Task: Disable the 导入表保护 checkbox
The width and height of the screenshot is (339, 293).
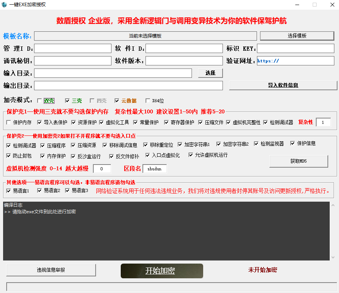Action: point(39,122)
